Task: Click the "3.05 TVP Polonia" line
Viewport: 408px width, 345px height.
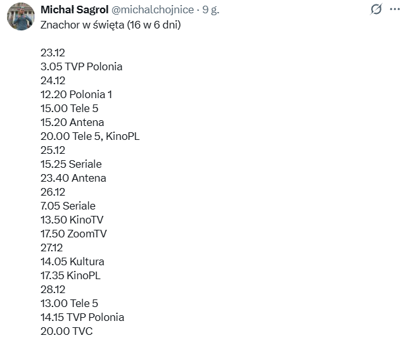Action: 81,66
